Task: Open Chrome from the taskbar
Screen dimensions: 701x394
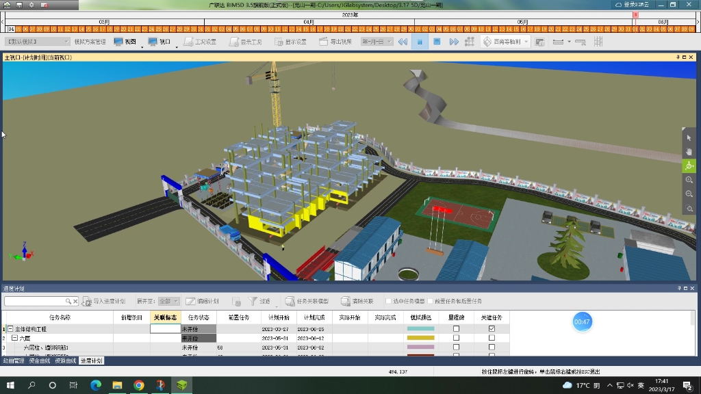Action: [138, 385]
